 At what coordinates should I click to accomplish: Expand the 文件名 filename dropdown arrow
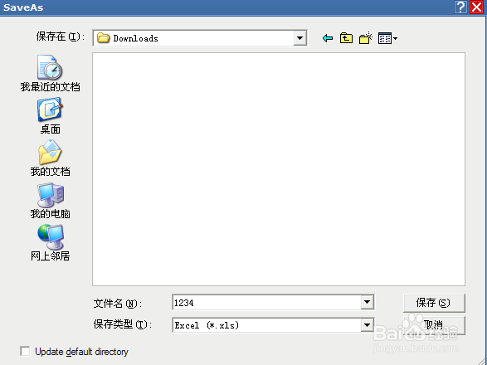point(367,302)
